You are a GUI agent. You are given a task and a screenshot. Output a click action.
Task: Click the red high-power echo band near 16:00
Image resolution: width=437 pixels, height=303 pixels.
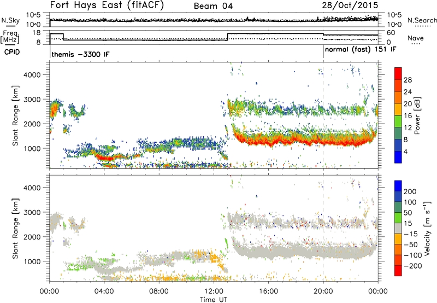[269, 142]
